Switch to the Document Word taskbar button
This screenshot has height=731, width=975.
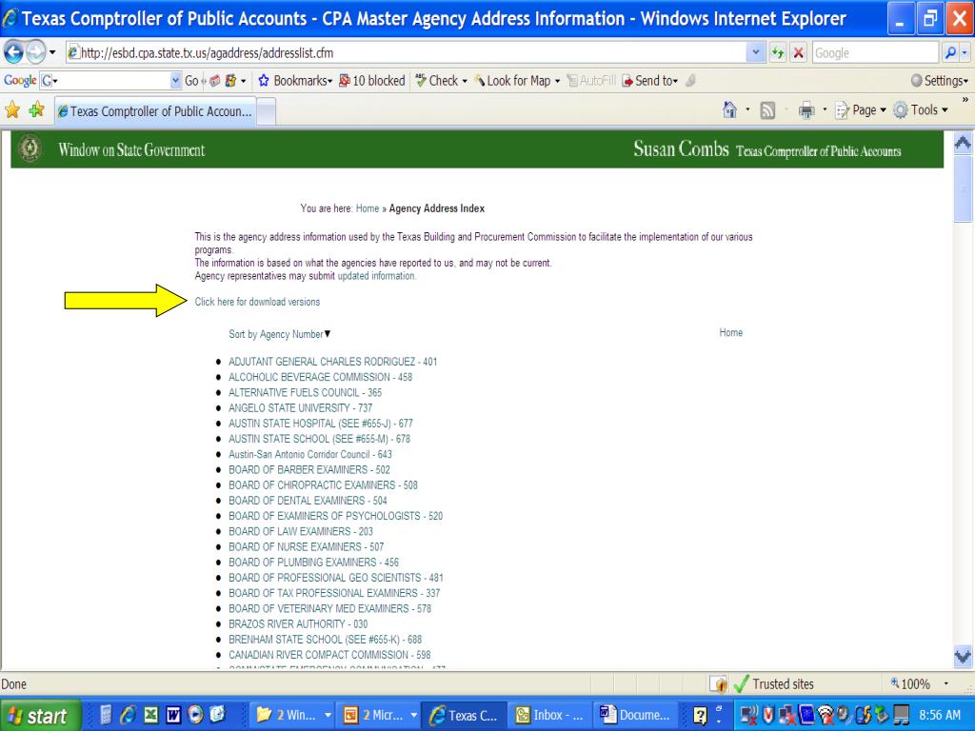coord(633,716)
